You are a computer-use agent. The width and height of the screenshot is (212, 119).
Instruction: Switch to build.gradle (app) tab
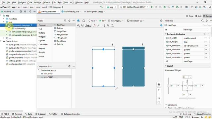click(95, 12)
